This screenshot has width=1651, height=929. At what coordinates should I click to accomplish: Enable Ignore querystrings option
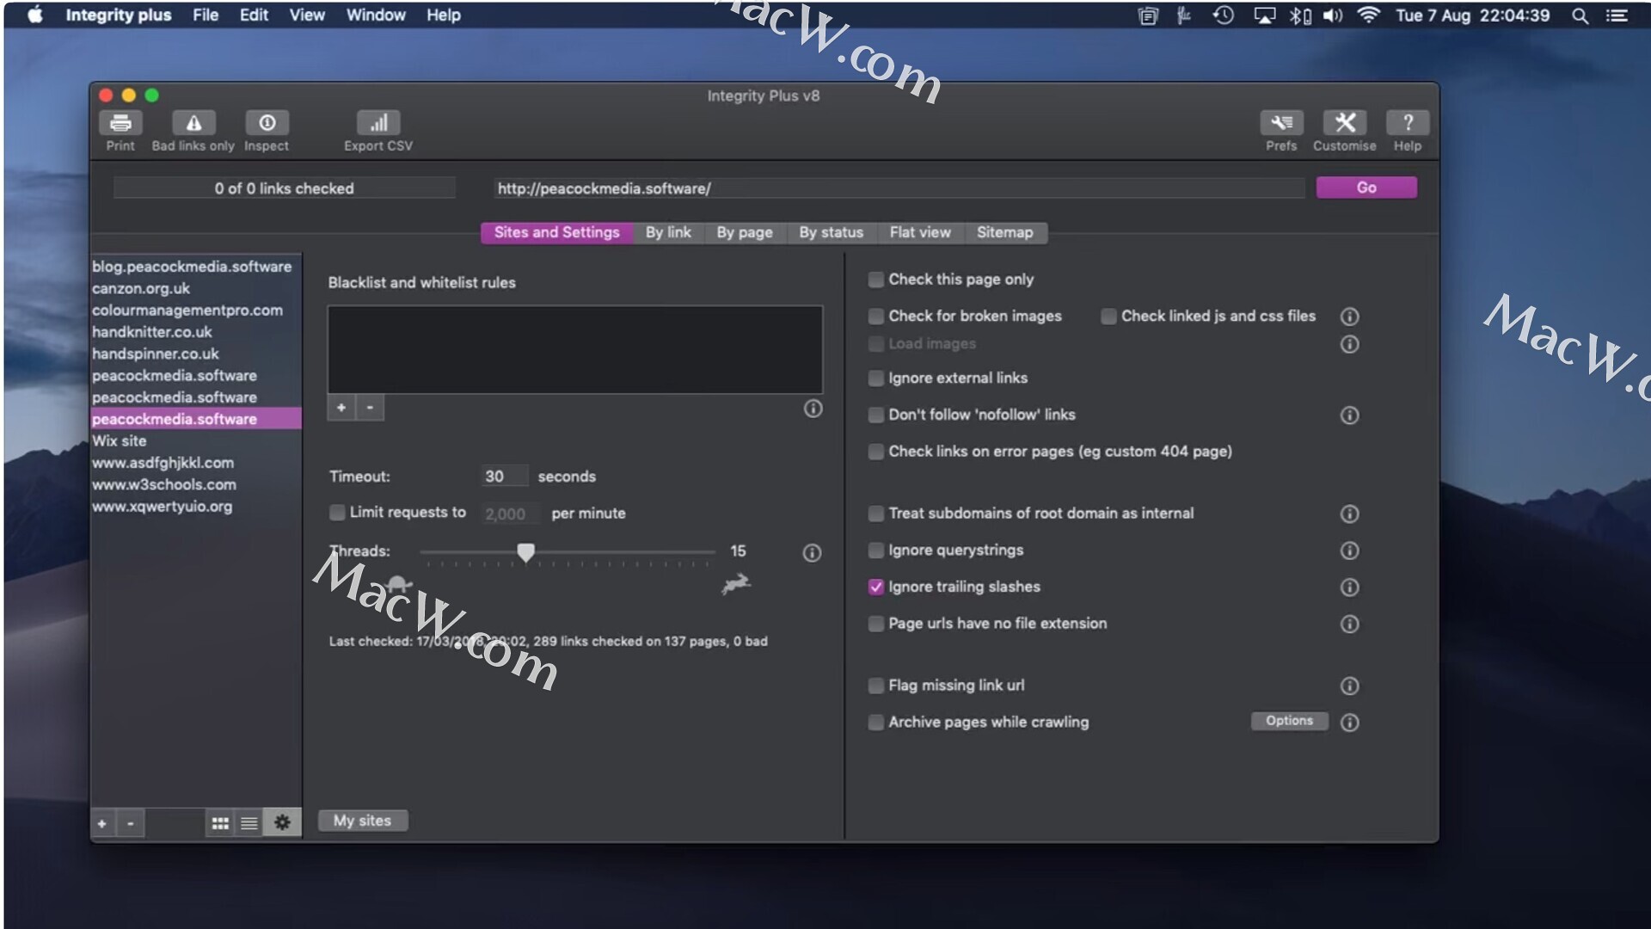pos(875,551)
